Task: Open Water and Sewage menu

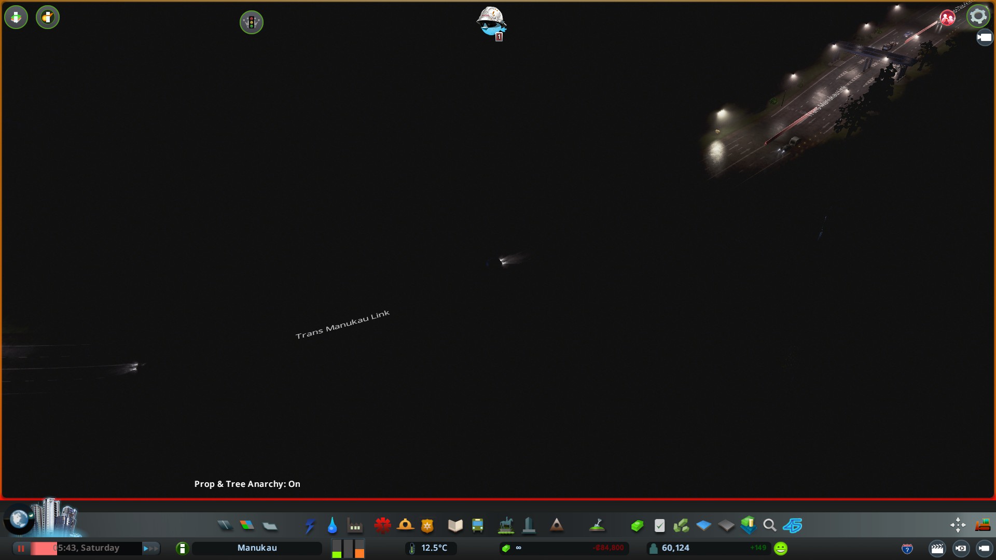Action: click(x=333, y=526)
